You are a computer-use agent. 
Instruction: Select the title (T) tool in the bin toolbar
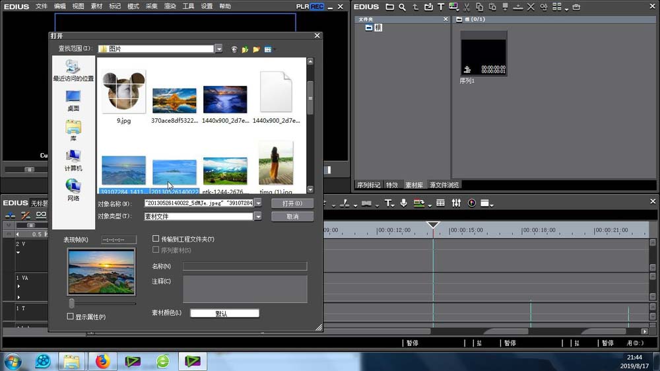441,7
